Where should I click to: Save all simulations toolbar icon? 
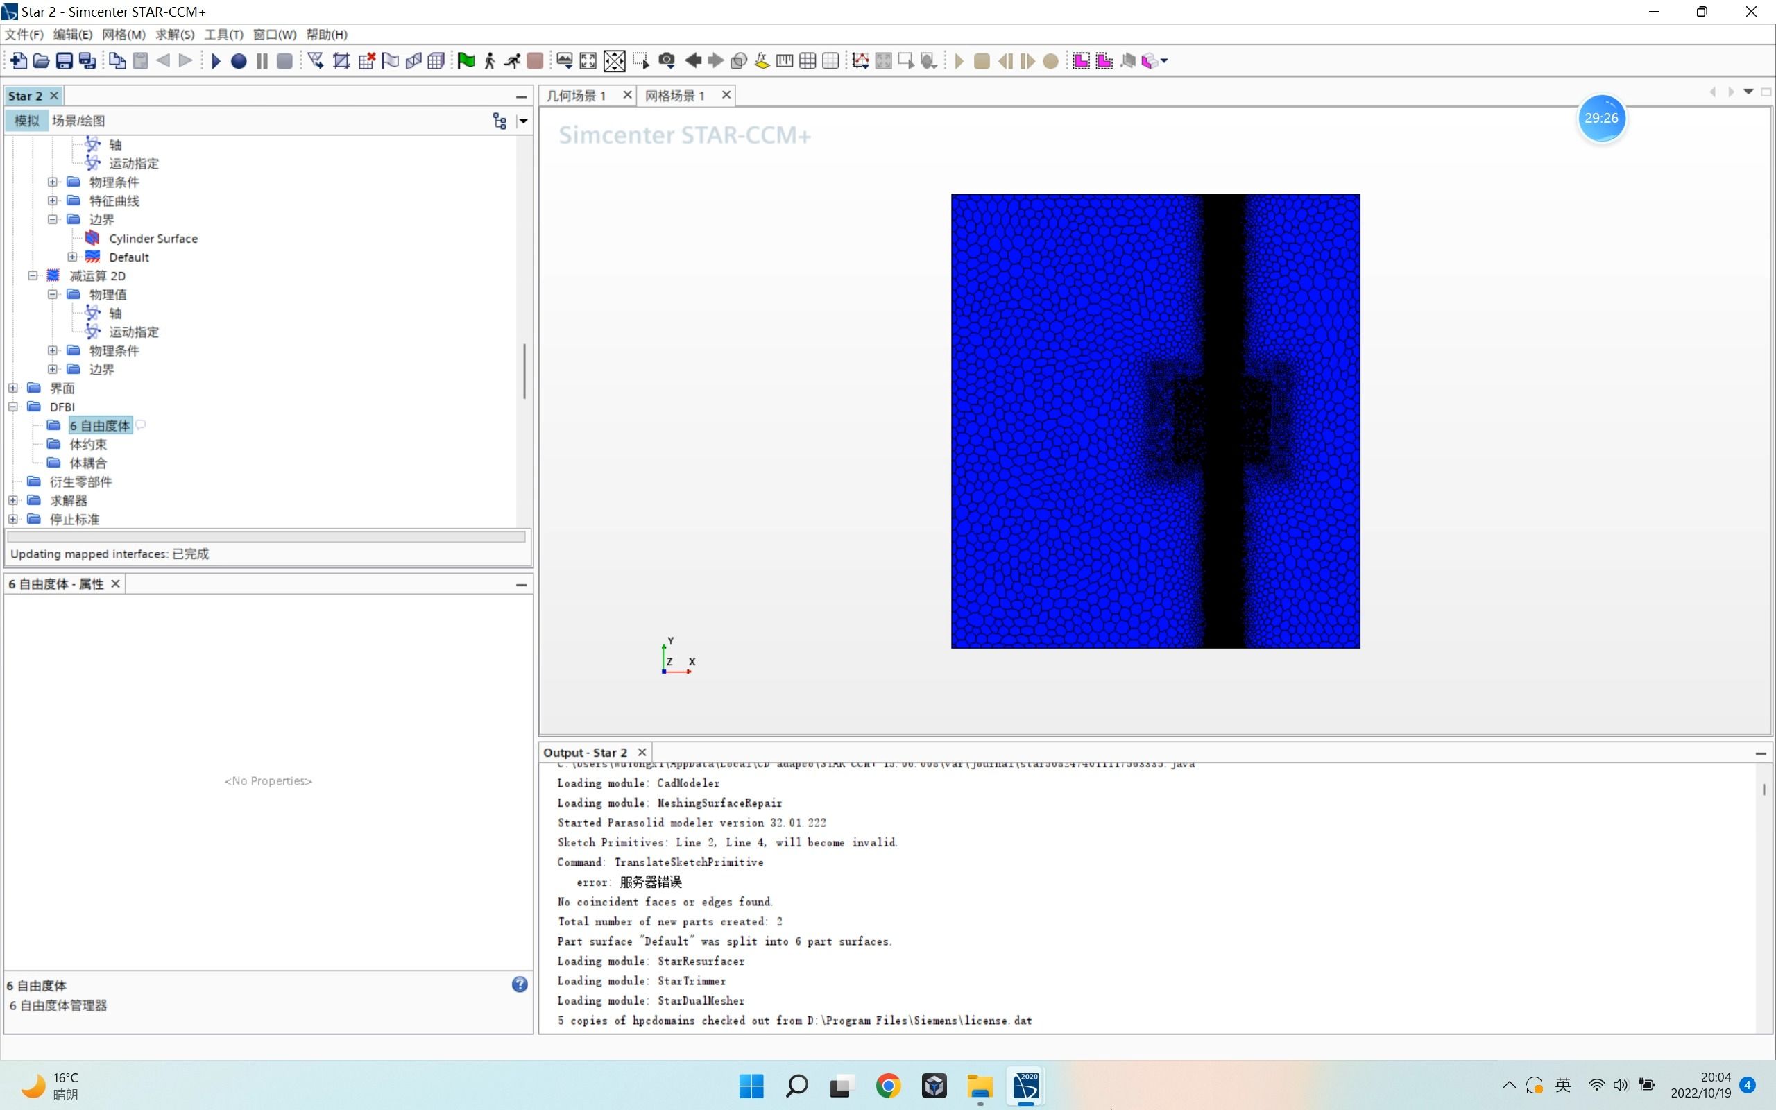(x=87, y=61)
